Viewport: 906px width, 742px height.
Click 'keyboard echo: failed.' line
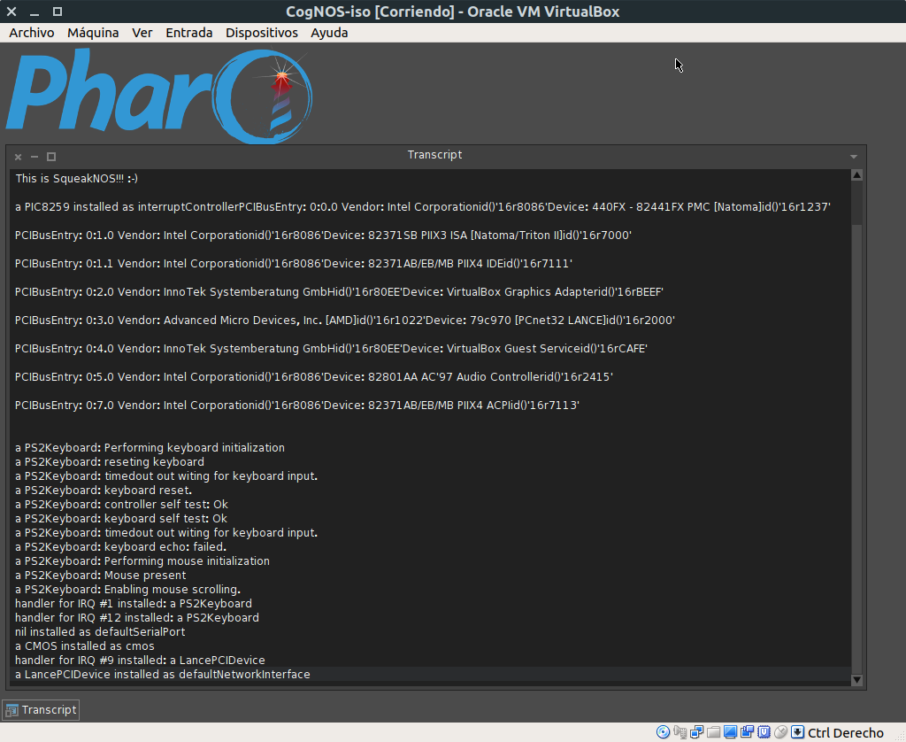click(120, 547)
